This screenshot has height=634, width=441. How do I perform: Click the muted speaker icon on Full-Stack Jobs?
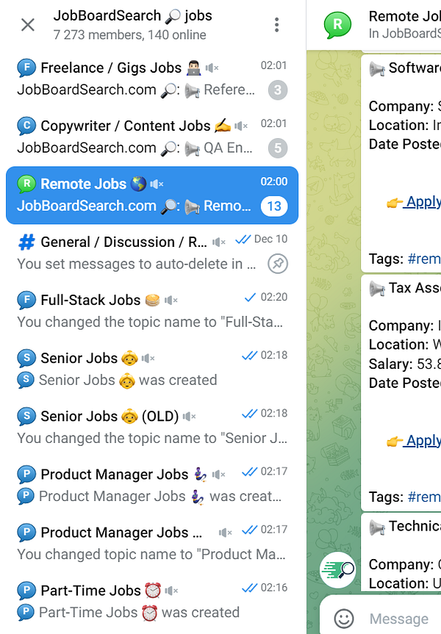point(171,300)
